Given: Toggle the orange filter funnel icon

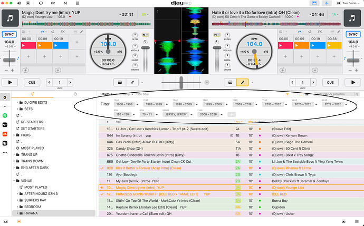Looking at the screenshot, I should (288, 94).
